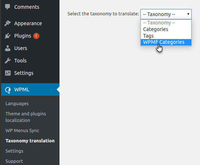Open the WPML Support link
Image resolution: width=200 pixels, height=165 pixels.
click(14, 161)
